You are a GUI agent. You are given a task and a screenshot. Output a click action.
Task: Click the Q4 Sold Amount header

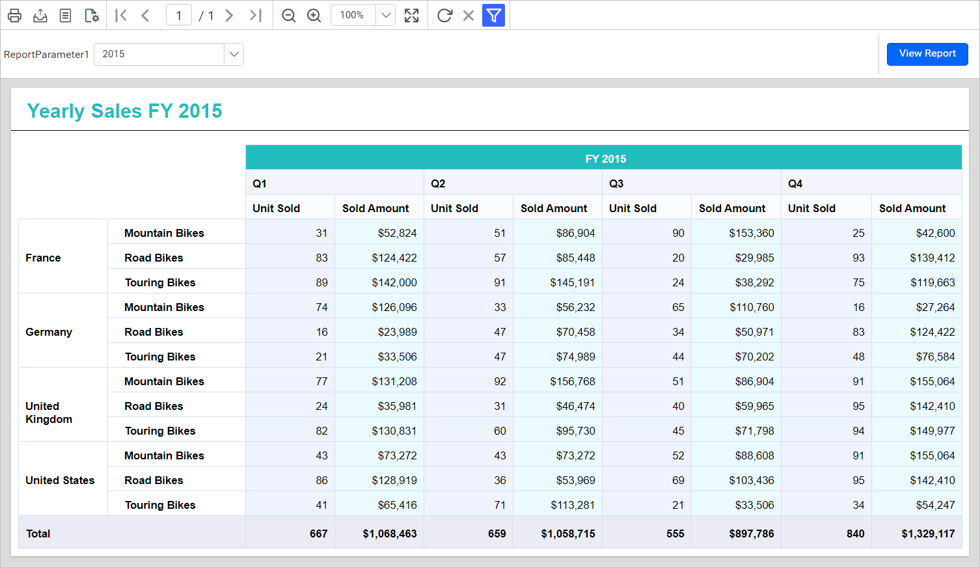coord(917,208)
